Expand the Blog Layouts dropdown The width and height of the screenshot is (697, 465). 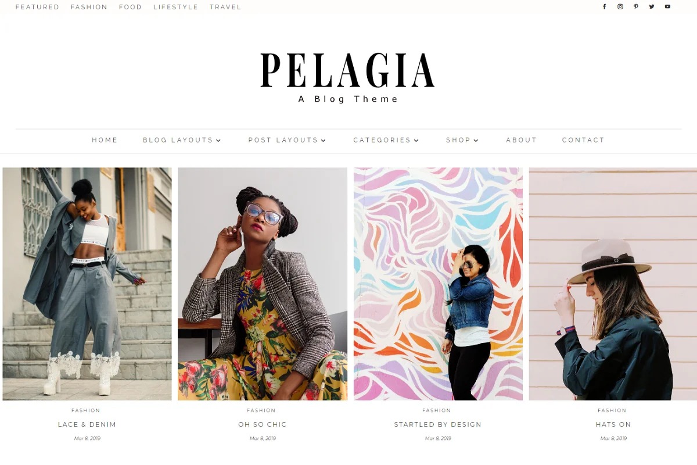coord(182,140)
